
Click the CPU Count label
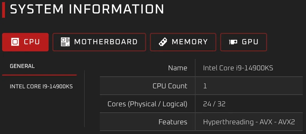pos(170,86)
